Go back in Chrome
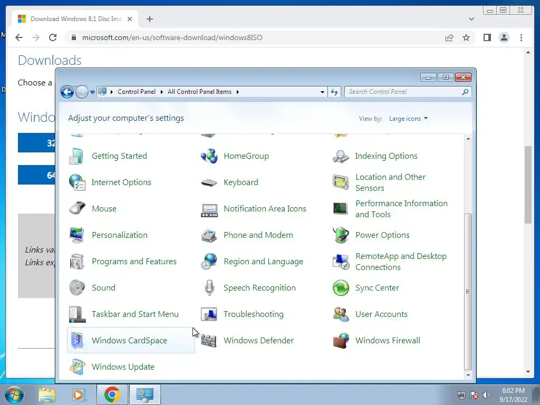 [19, 37]
